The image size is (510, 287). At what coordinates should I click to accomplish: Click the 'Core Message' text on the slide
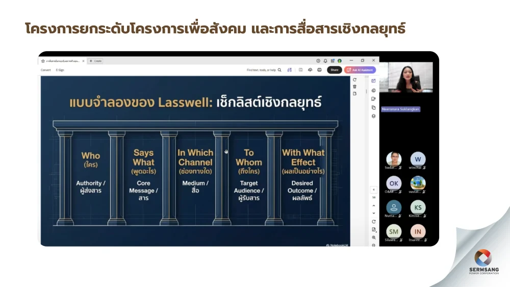pos(143,187)
